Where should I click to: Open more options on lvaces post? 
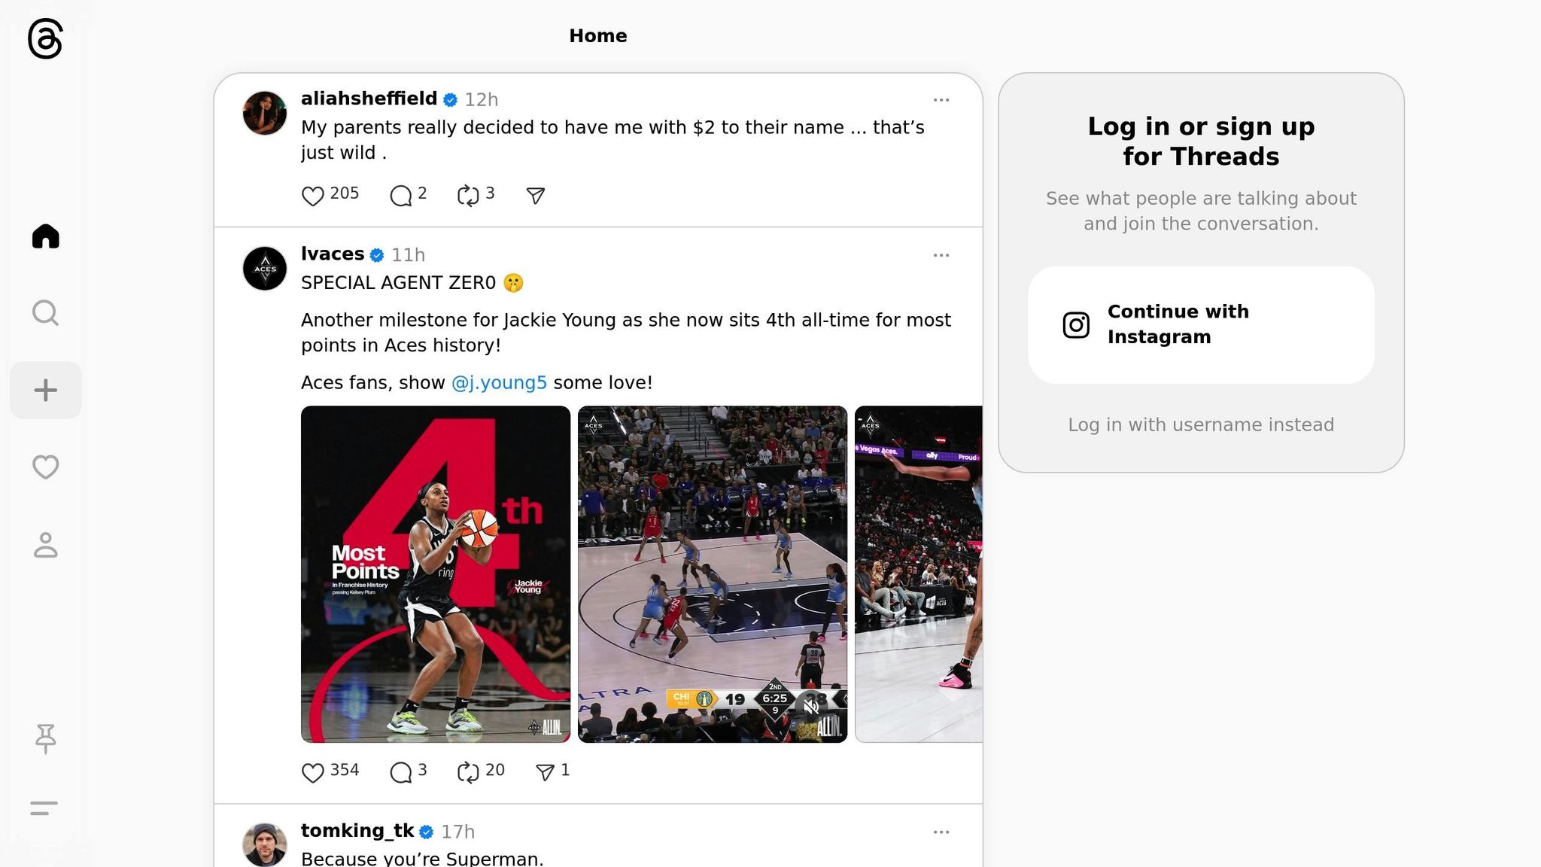click(941, 255)
